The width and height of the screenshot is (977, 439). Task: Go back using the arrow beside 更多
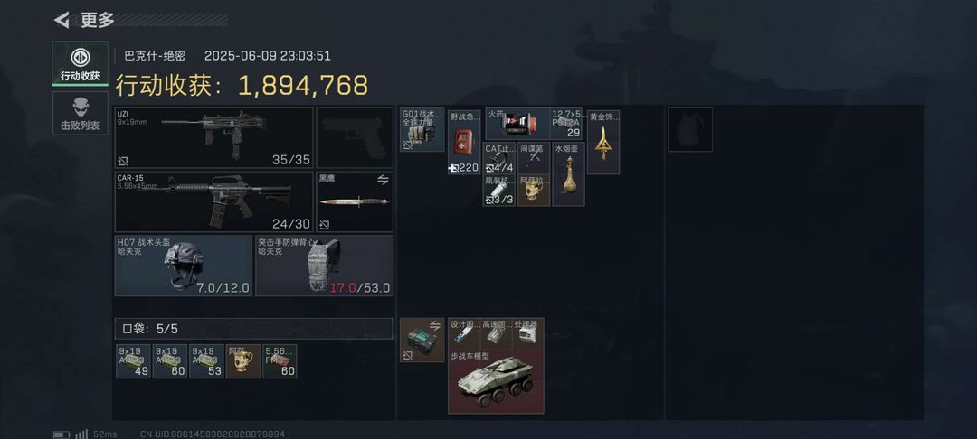[x=62, y=20]
